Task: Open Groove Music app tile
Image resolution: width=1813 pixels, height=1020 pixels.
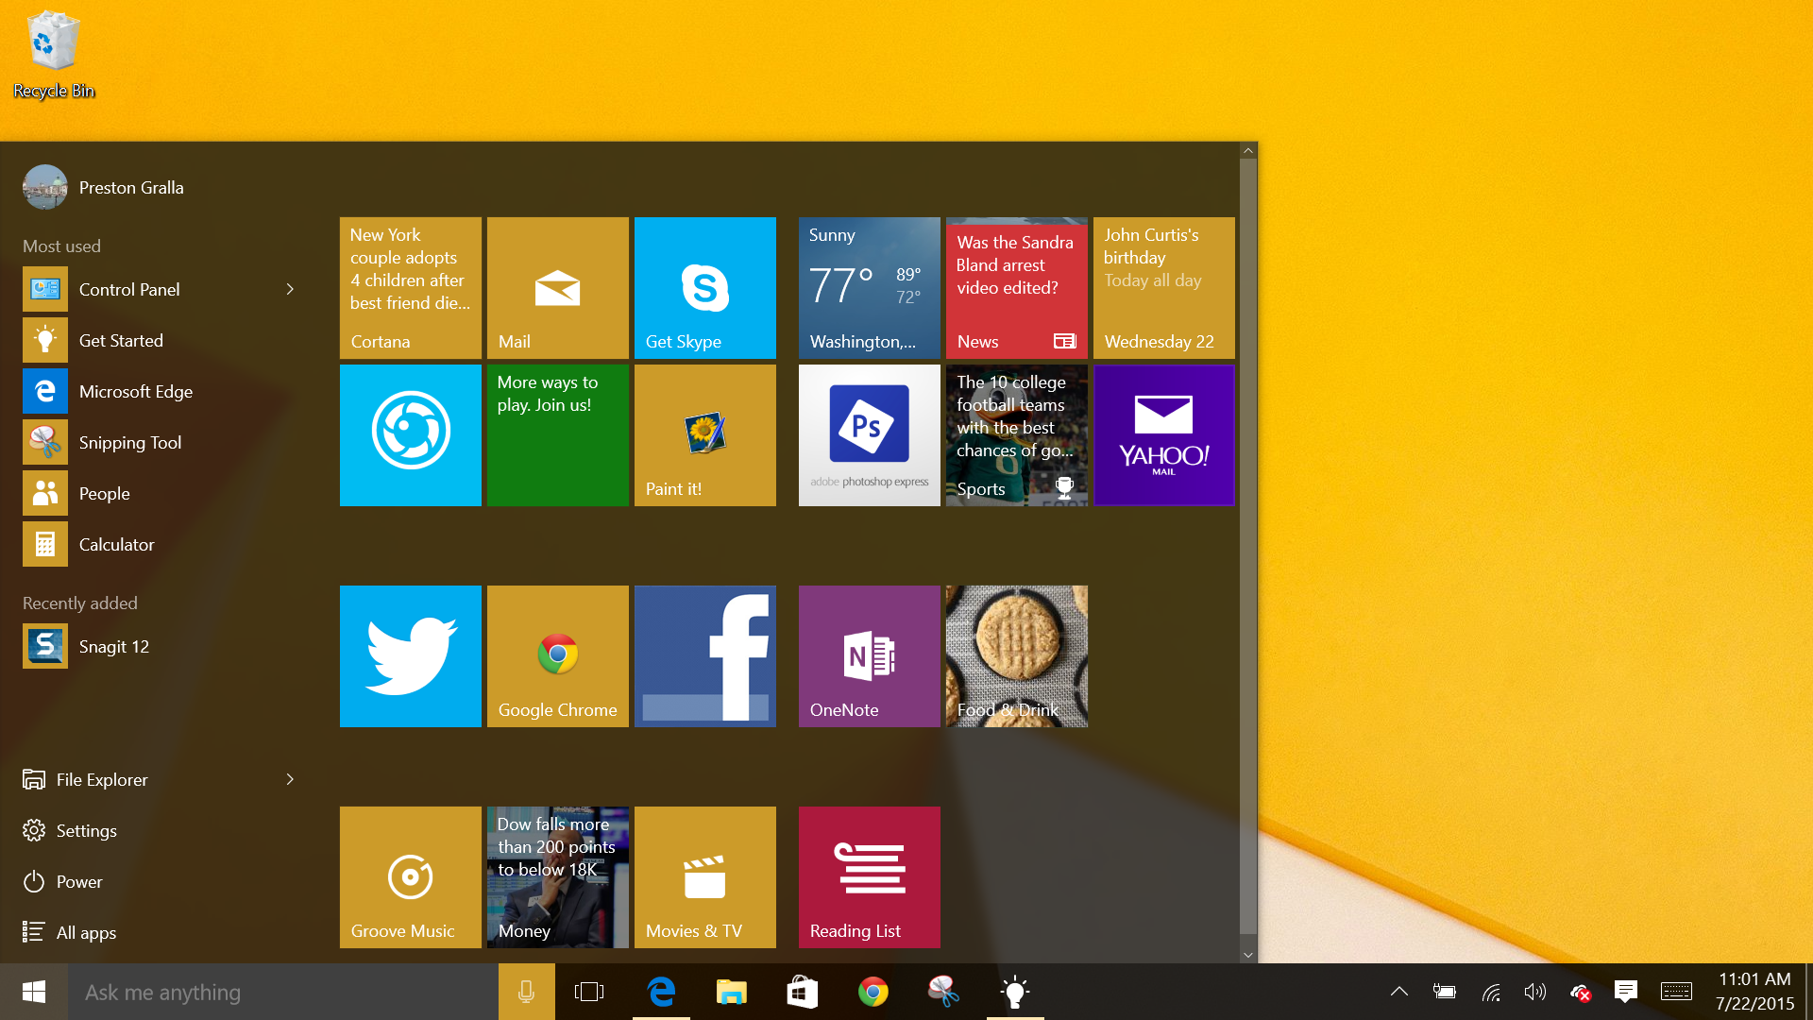Action: pos(411,875)
